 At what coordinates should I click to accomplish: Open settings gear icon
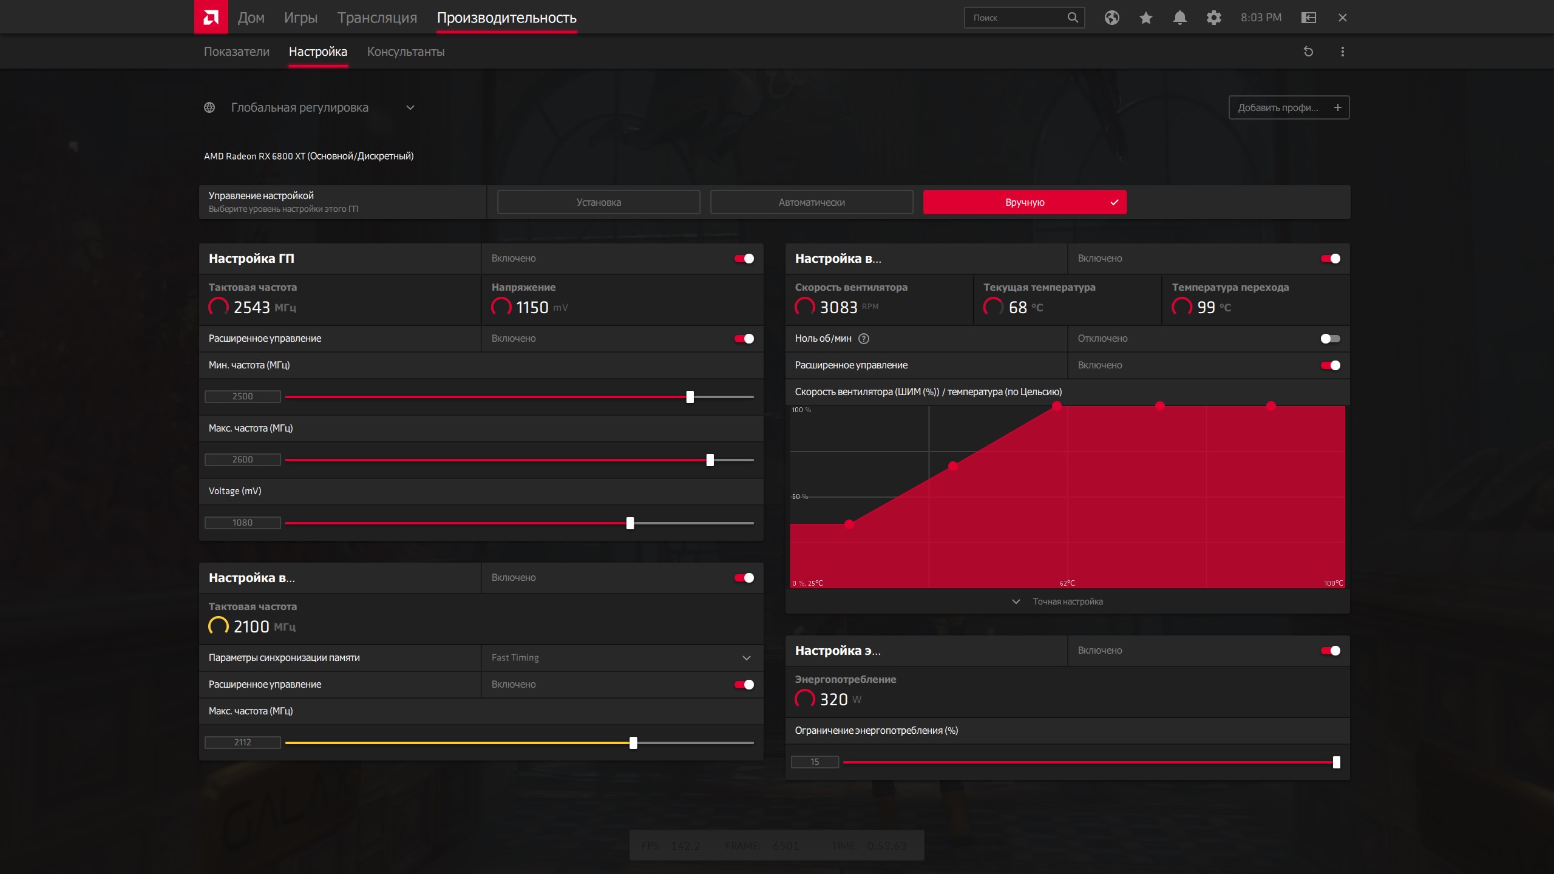click(1213, 18)
